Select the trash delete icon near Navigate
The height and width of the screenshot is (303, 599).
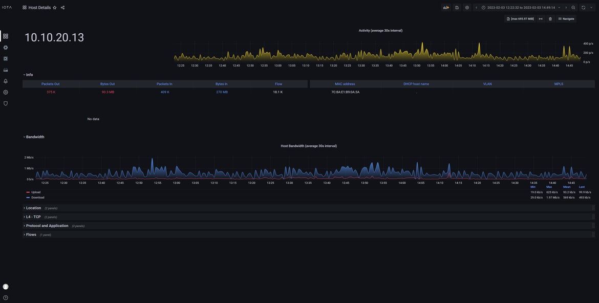[x=549, y=17]
